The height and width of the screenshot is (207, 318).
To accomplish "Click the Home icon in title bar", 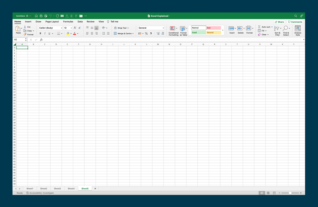I will 37,16.
